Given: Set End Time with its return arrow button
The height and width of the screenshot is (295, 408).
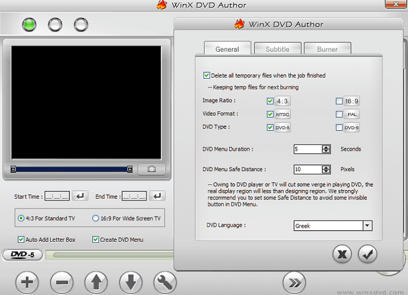Looking at the screenshot, I should coord(157,196).
